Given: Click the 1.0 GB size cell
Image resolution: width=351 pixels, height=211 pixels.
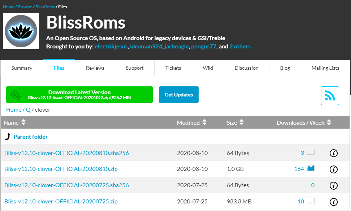Looking at the screenshot, I should [235, 169].
